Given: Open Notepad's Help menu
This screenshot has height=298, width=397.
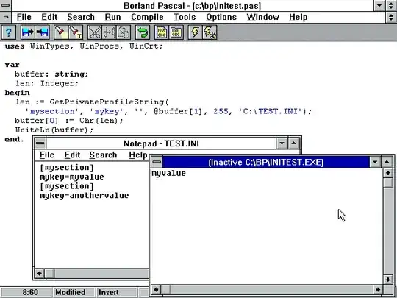Looking at the screenshot, I should click(x=138, y=155).
